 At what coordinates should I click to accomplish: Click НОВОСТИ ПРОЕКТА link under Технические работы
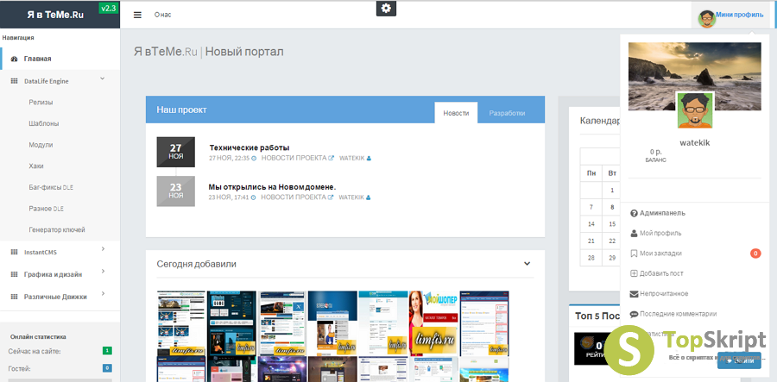pyautogui.click(x=294, y=159)
